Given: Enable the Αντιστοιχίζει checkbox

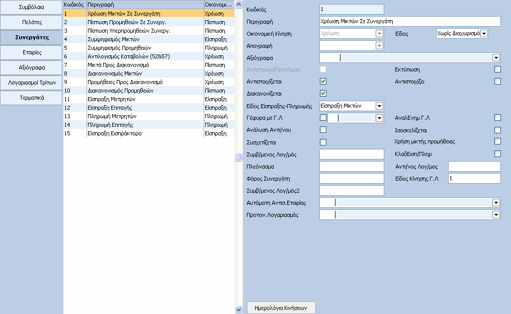Looking at the screenshot, I should [497, 81].
